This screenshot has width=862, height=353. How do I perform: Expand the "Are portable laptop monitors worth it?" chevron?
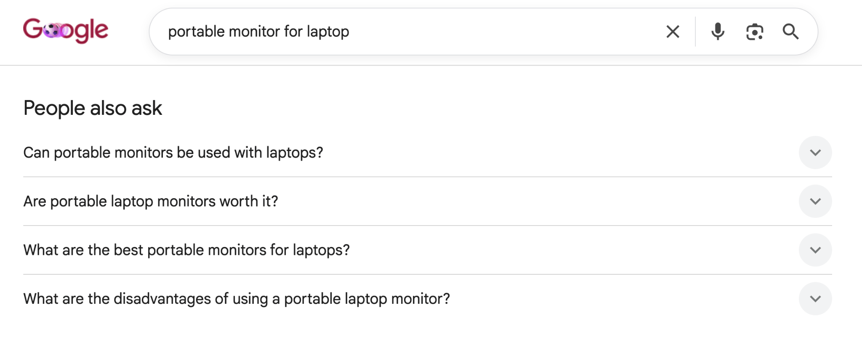tap(815, 201)
